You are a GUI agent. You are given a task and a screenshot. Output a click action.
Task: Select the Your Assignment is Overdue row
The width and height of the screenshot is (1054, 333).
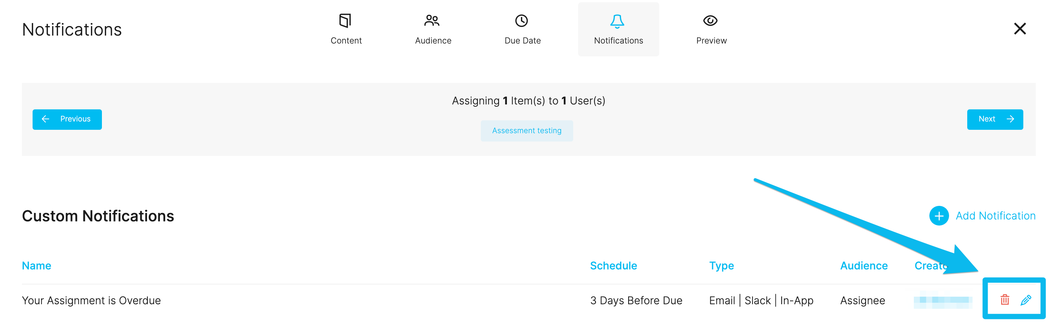pos(91,300)
